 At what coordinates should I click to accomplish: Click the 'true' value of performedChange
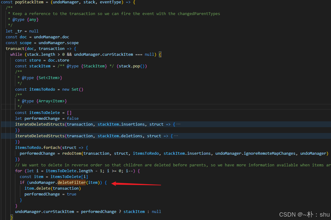coord(72,194)
